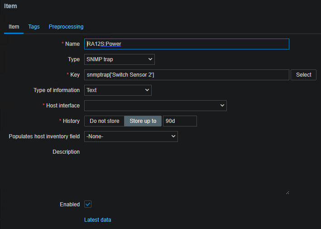Open the Latest data link

click(x=97, y=220)
